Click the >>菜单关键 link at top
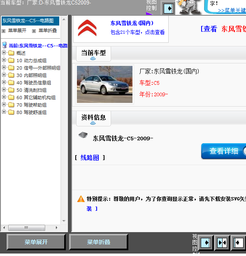246x256 pixels. (232, 10)
